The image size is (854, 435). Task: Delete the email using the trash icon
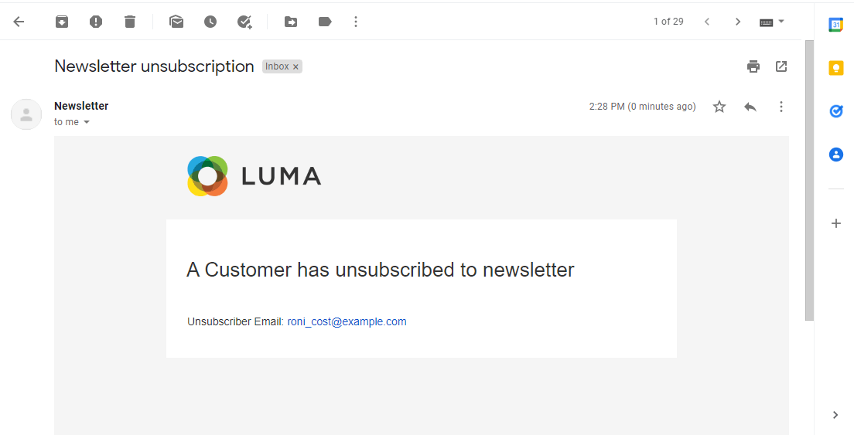click(x=130, y=22)
